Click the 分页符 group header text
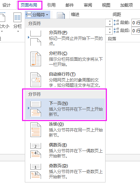The height and width of the screenshot is (188, 140). [x=34, y=24]
